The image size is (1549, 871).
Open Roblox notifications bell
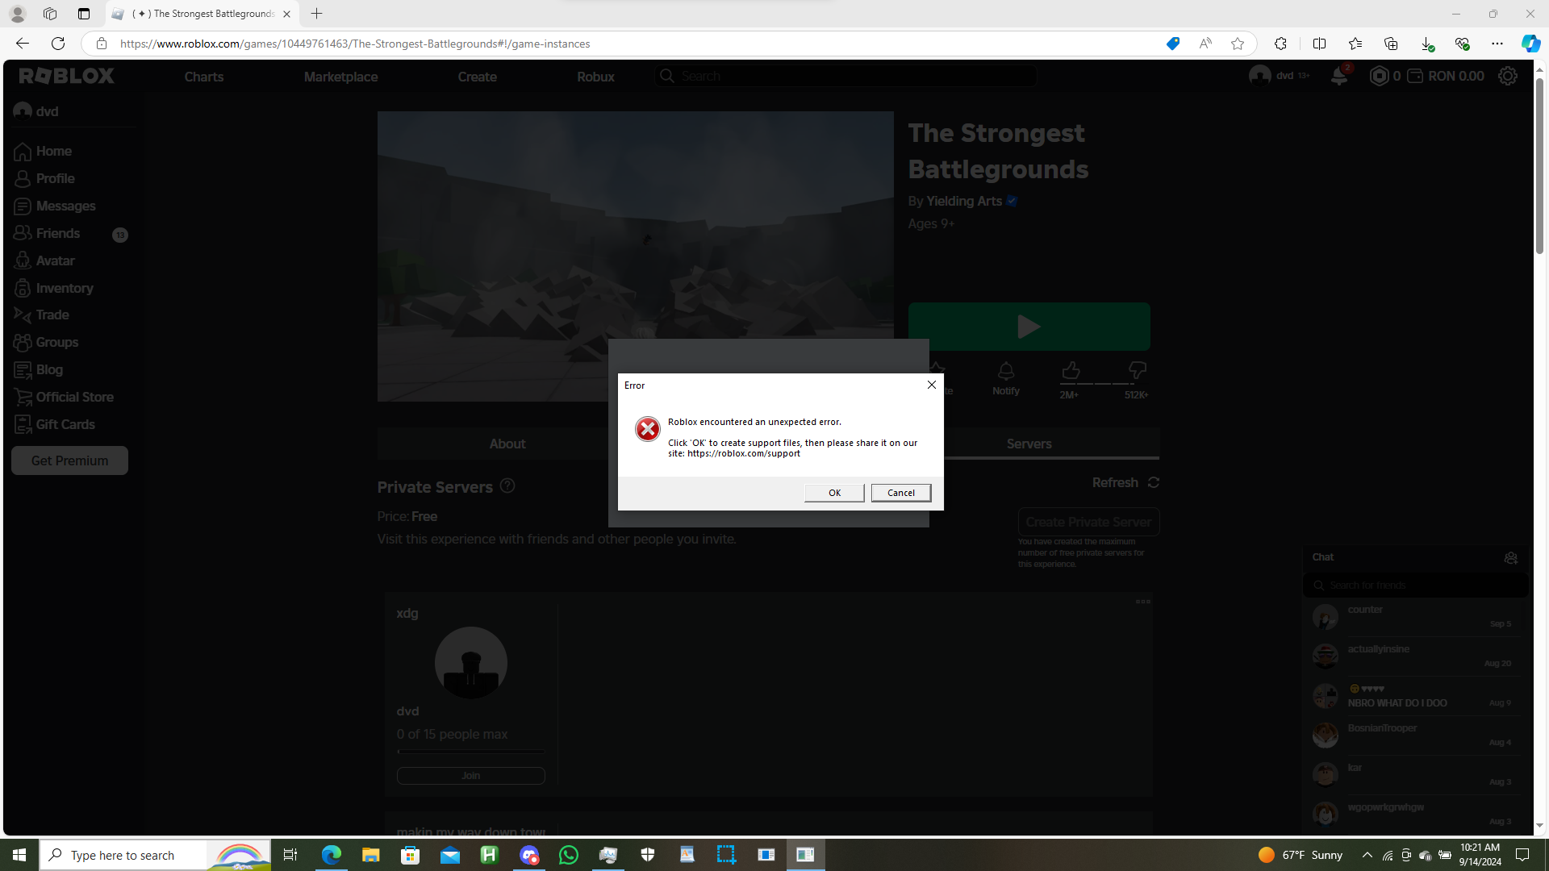click(x=1338, y=77)
